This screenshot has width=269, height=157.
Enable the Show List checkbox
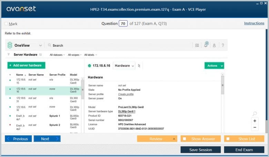(228, 139)
